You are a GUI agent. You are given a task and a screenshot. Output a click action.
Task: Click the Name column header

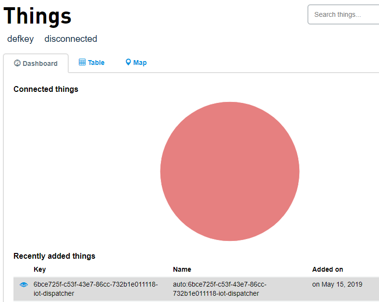(182, 269)
